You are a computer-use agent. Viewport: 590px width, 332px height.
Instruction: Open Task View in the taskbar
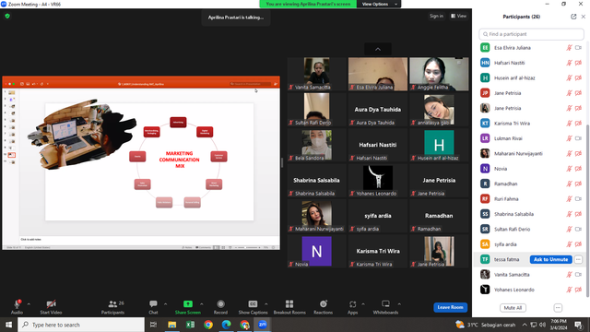click(x=153, y=325)
